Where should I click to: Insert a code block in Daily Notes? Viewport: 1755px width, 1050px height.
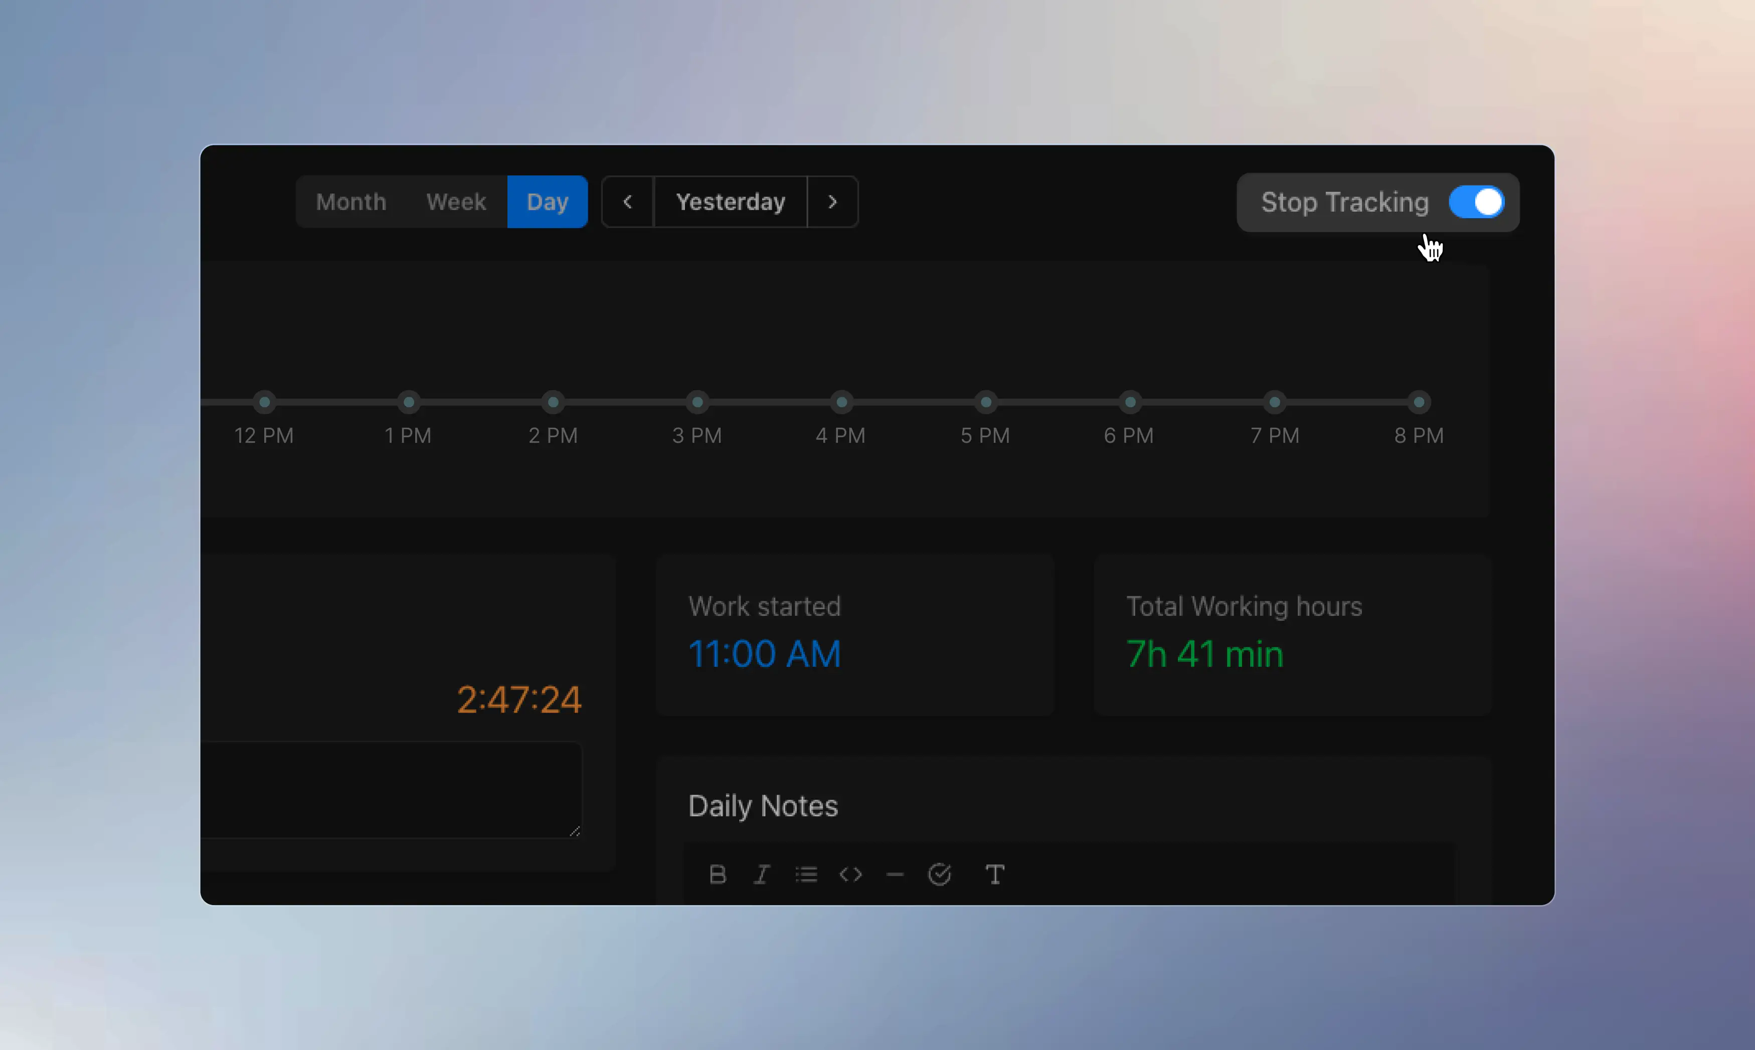click(x=850, y=874)
